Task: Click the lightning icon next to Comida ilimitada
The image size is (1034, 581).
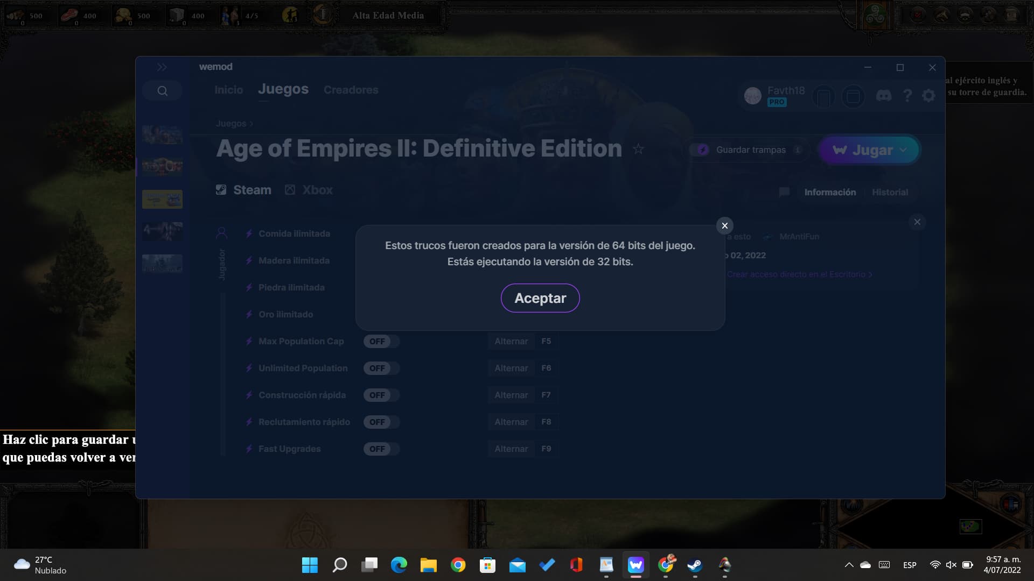Action: 248,233
